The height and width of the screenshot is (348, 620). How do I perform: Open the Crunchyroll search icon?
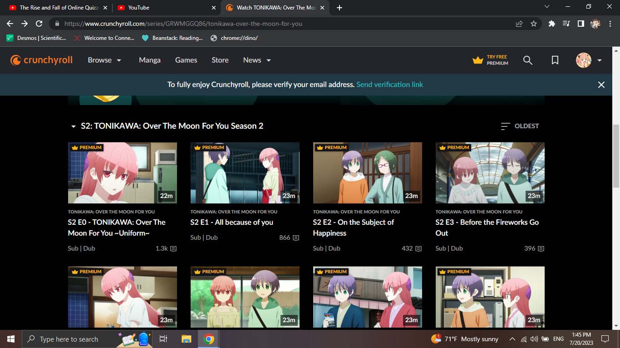[527, 60]
